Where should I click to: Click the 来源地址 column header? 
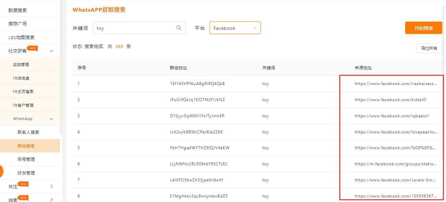coord(363,68)
